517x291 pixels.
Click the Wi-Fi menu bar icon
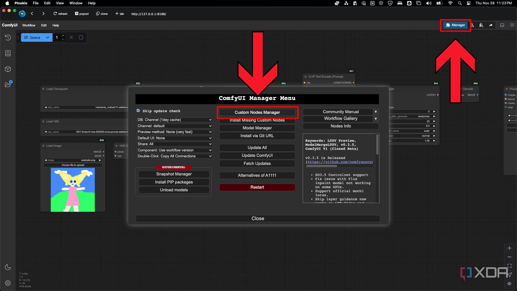click(x=450, y=3)
